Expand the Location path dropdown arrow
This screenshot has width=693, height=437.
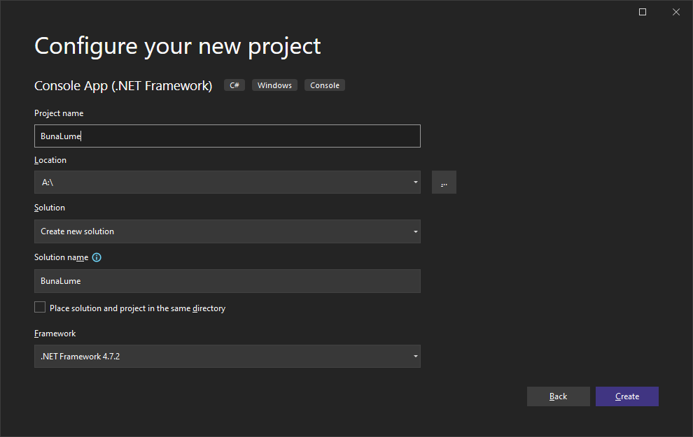tap(416, 182)
